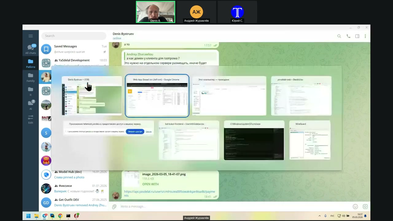393x221 pixels.
Task: Click the Google Chrome taskbar icon
Action: [x=60, y=216]
